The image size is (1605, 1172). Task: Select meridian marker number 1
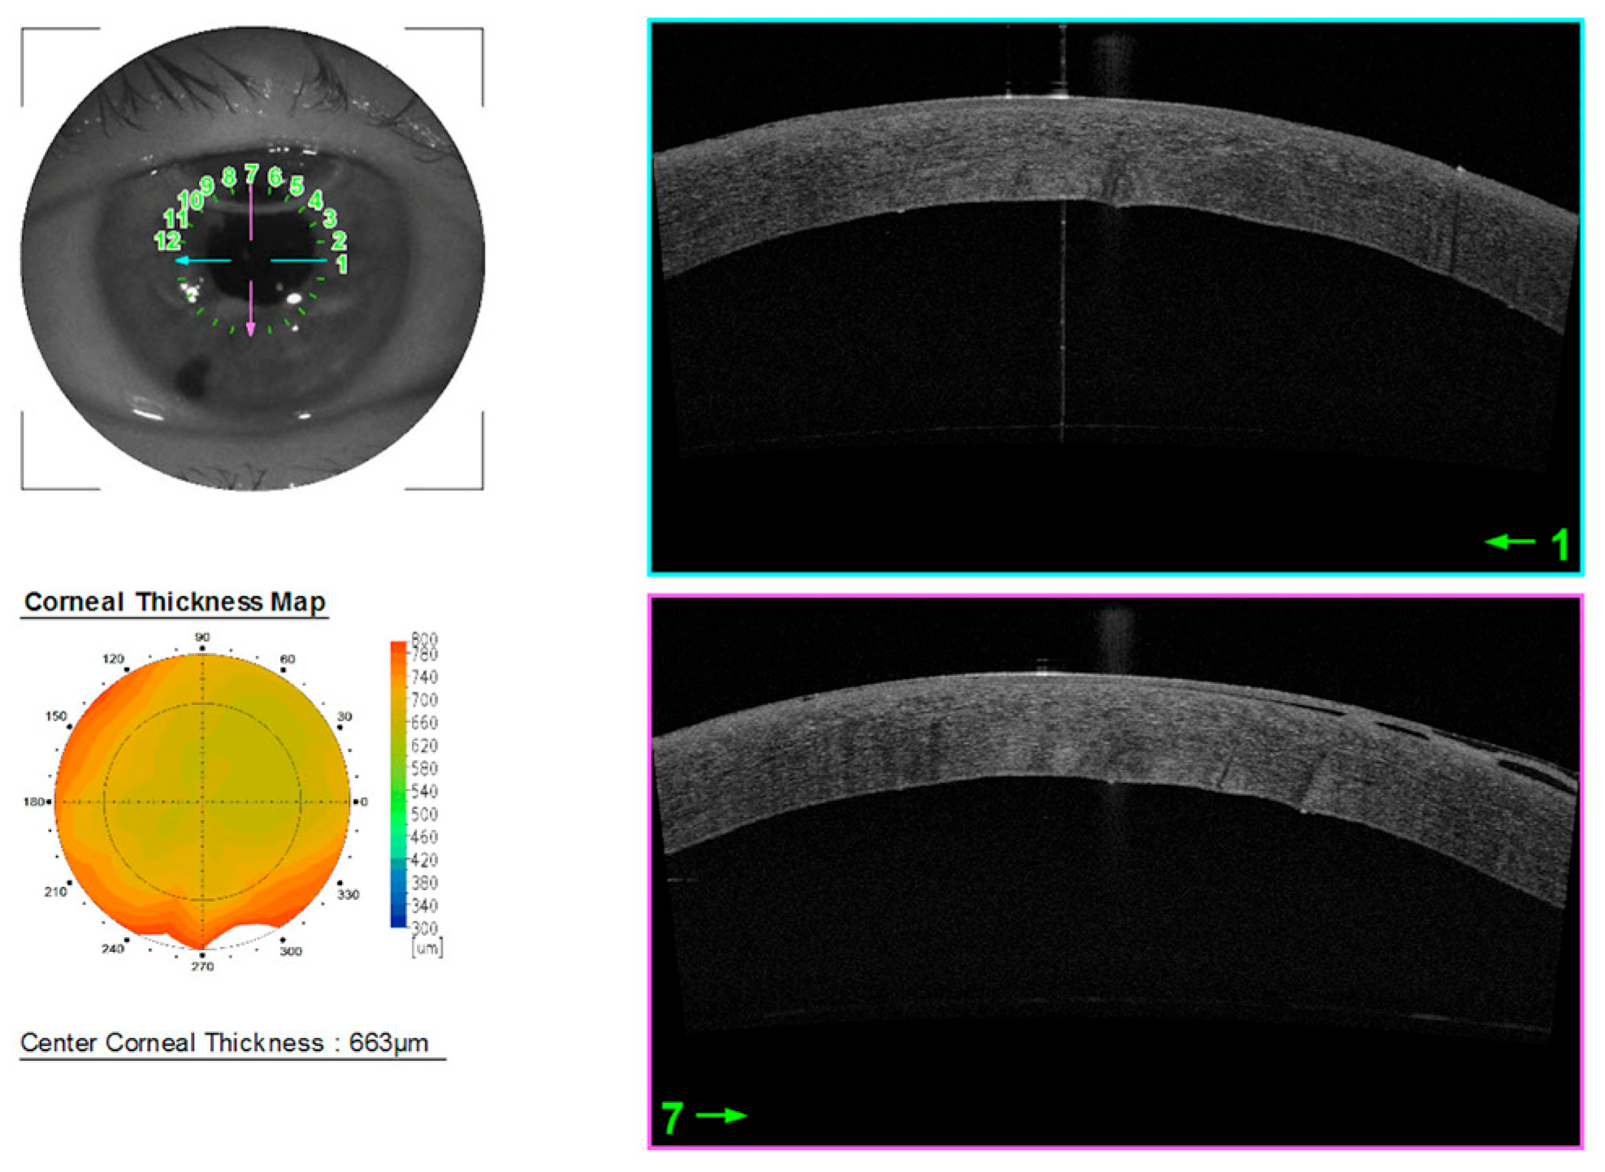(342, 264)
